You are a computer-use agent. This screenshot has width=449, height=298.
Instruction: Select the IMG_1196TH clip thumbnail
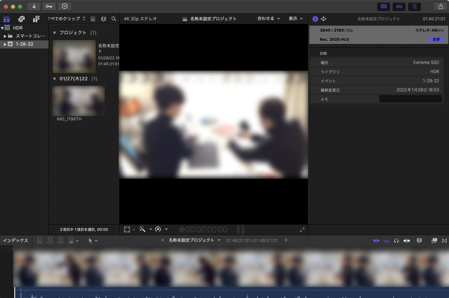(x=78, y=101)
